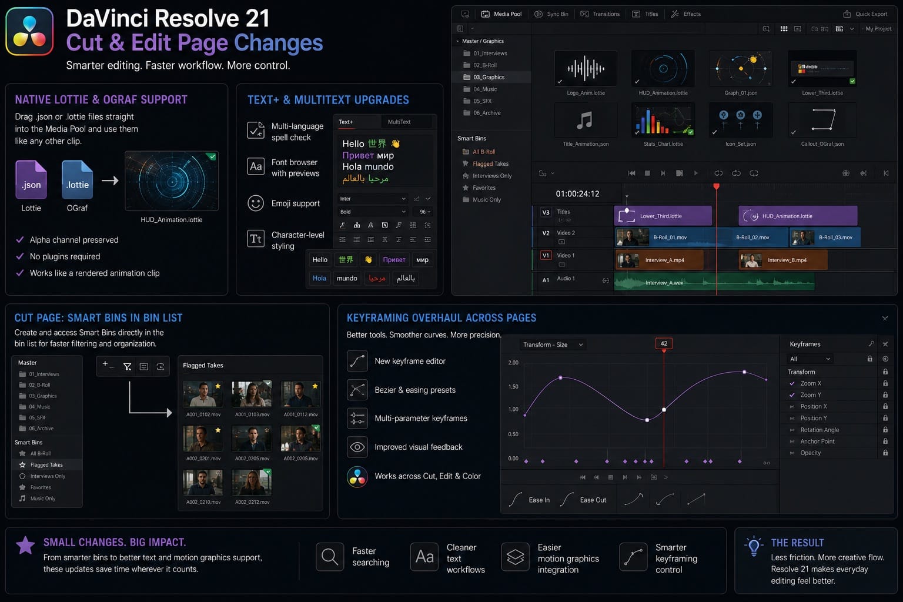
Task: Click the wrench settings icon in Keyframes panel
Action: tap(871, 344)
